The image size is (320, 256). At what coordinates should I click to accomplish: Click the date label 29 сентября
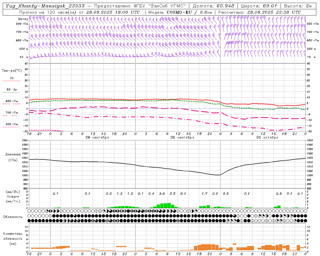[x=97, y=137]
